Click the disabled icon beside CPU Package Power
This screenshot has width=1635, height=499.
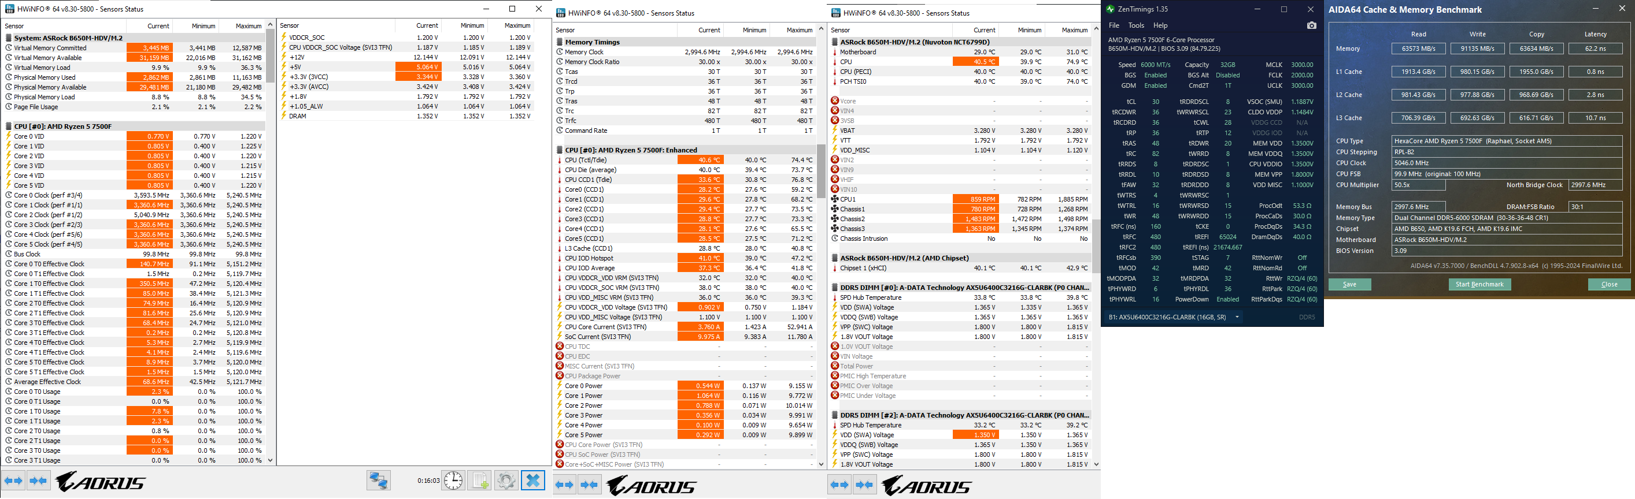pyautogui.click(x=559, y=376)
